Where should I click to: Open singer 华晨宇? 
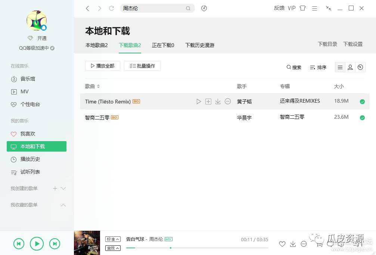coord(244,118)
